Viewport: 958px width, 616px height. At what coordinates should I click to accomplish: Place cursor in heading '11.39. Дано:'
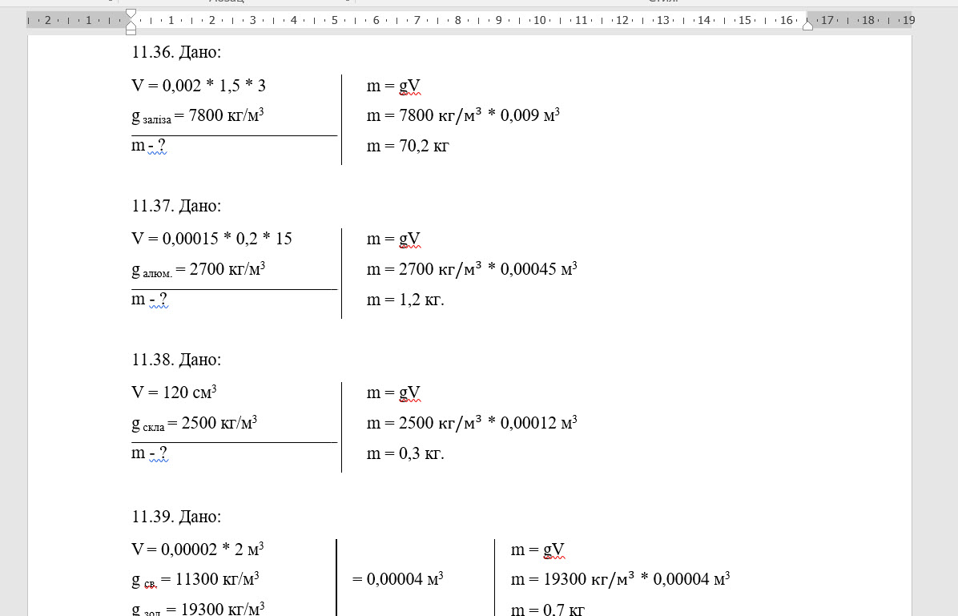(176, 517)
